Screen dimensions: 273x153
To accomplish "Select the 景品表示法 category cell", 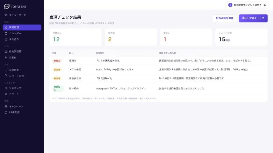I will (x=75, y=79).
